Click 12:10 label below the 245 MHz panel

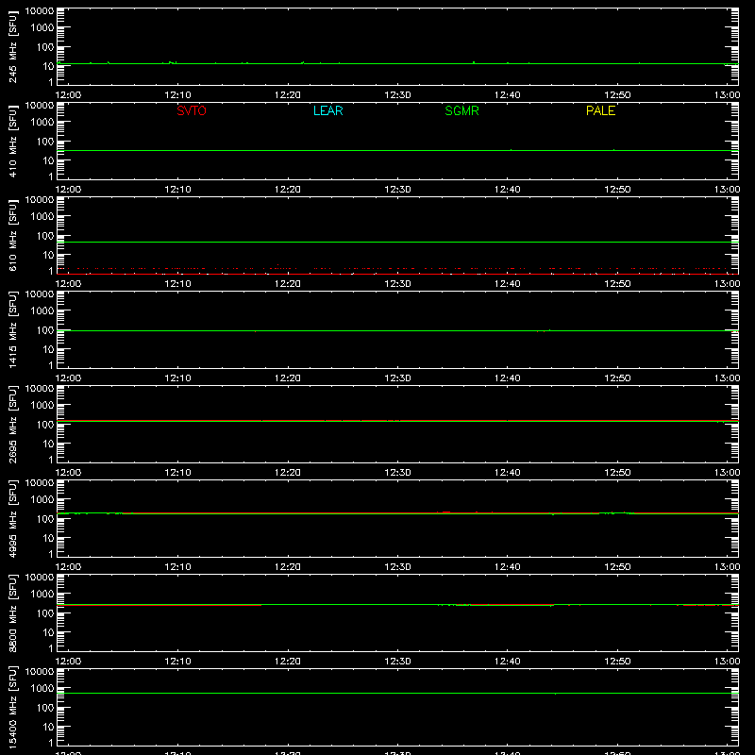(177, 95)
